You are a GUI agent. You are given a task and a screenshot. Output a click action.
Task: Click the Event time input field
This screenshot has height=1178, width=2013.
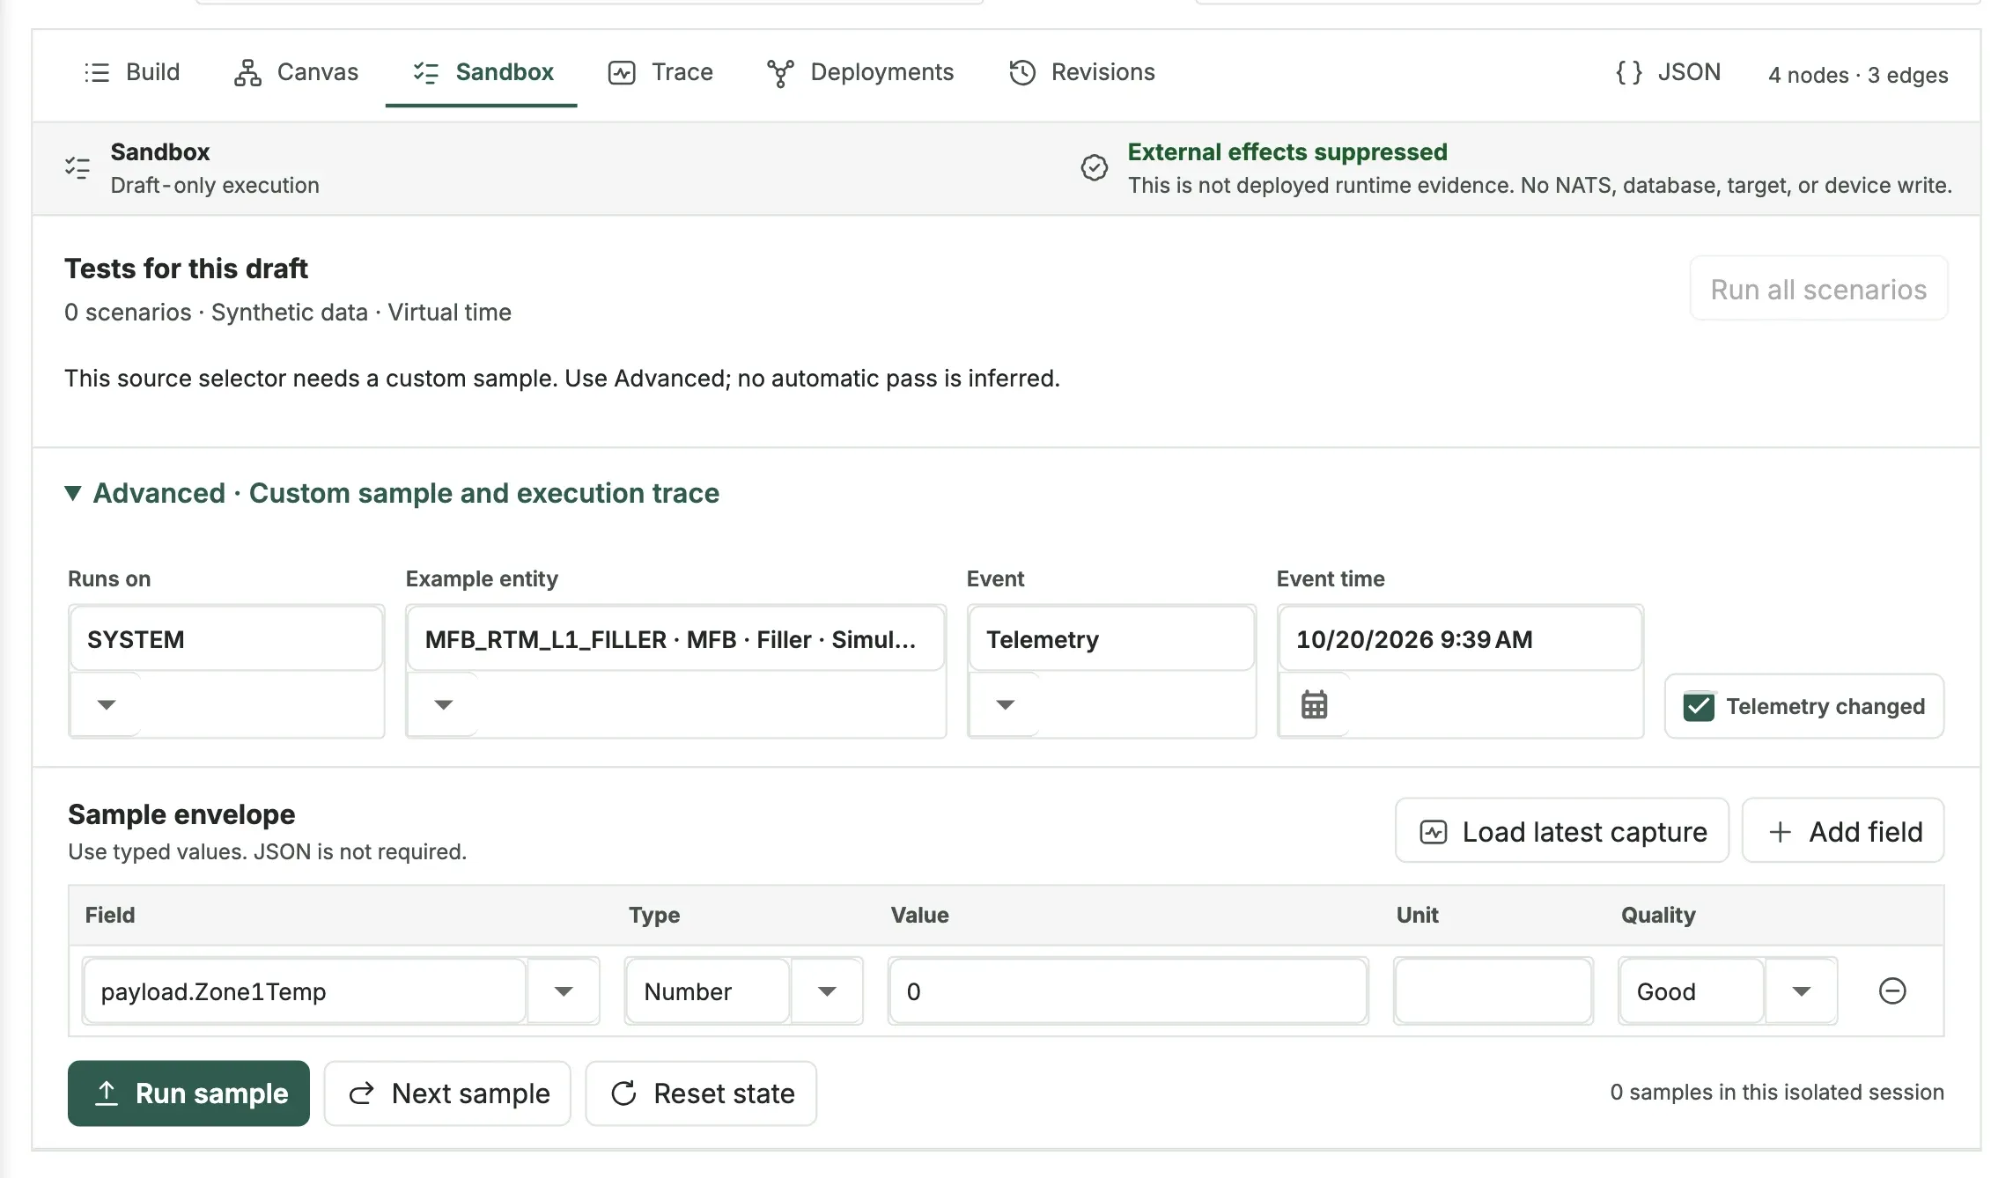click(x=1460, y=639)
